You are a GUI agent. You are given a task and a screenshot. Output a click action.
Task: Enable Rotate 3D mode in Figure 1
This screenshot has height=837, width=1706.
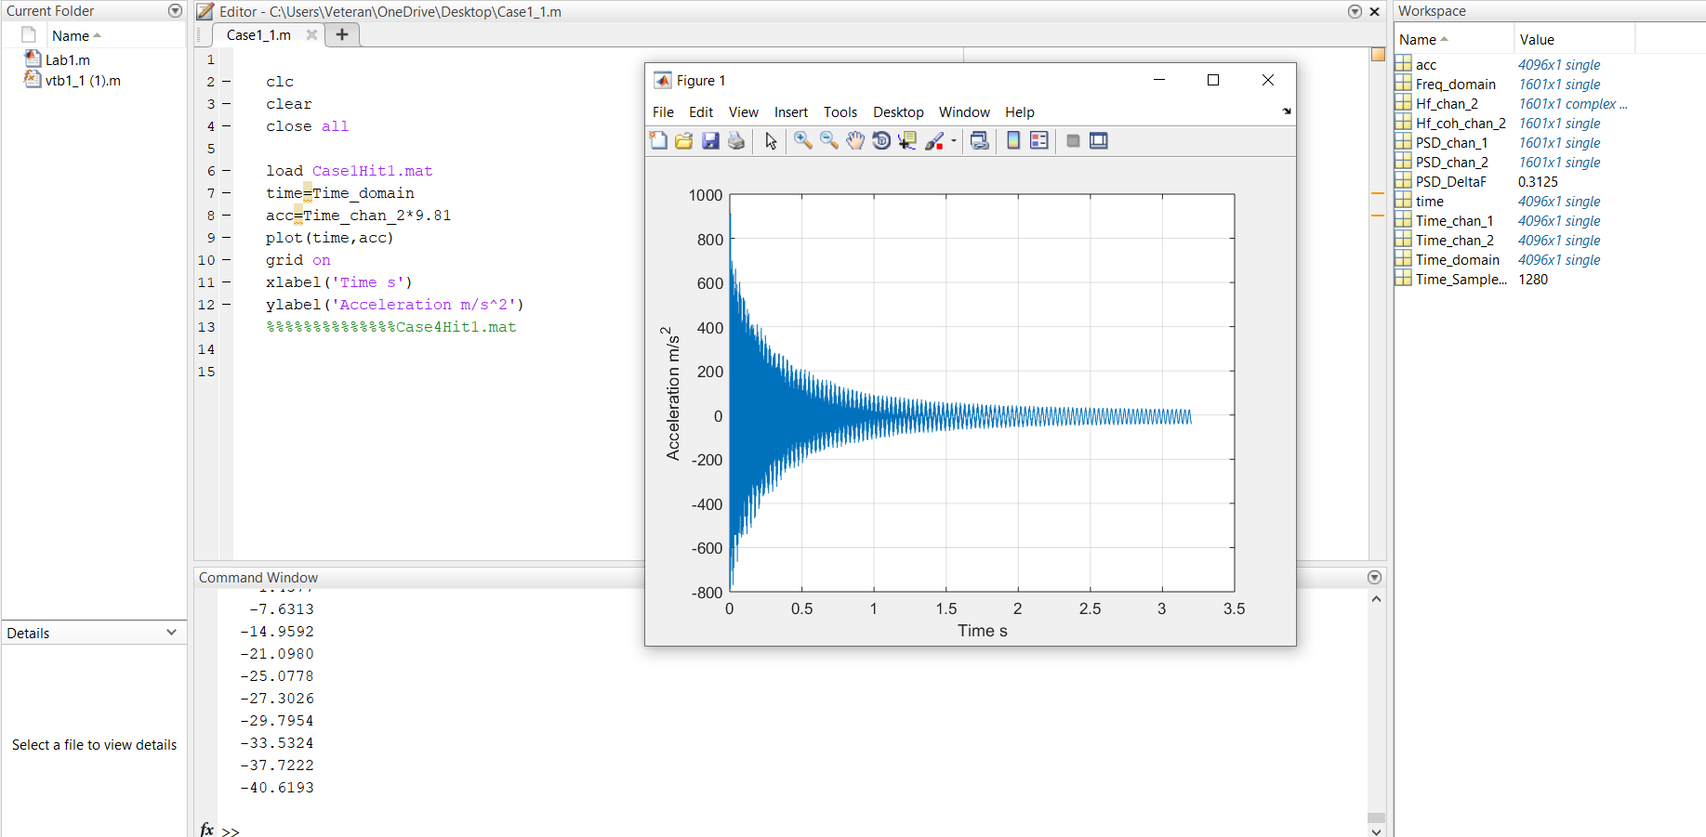pos(880,140)
